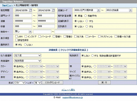Click the CSVダウンロード button
This screenshot has height=101, width=137.
[52, 82]
